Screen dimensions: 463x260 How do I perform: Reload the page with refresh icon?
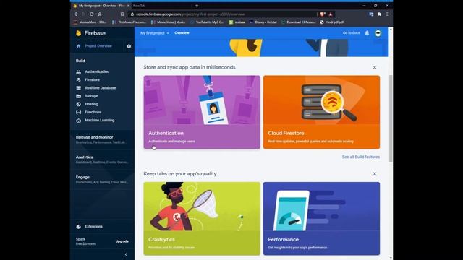pyautogui.click(x=92, y=14)
